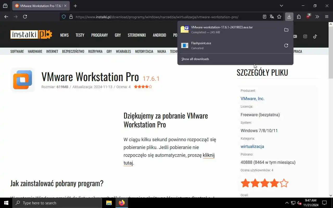
Task: Toggle reader view for this page
Action: tap(265, 17)
